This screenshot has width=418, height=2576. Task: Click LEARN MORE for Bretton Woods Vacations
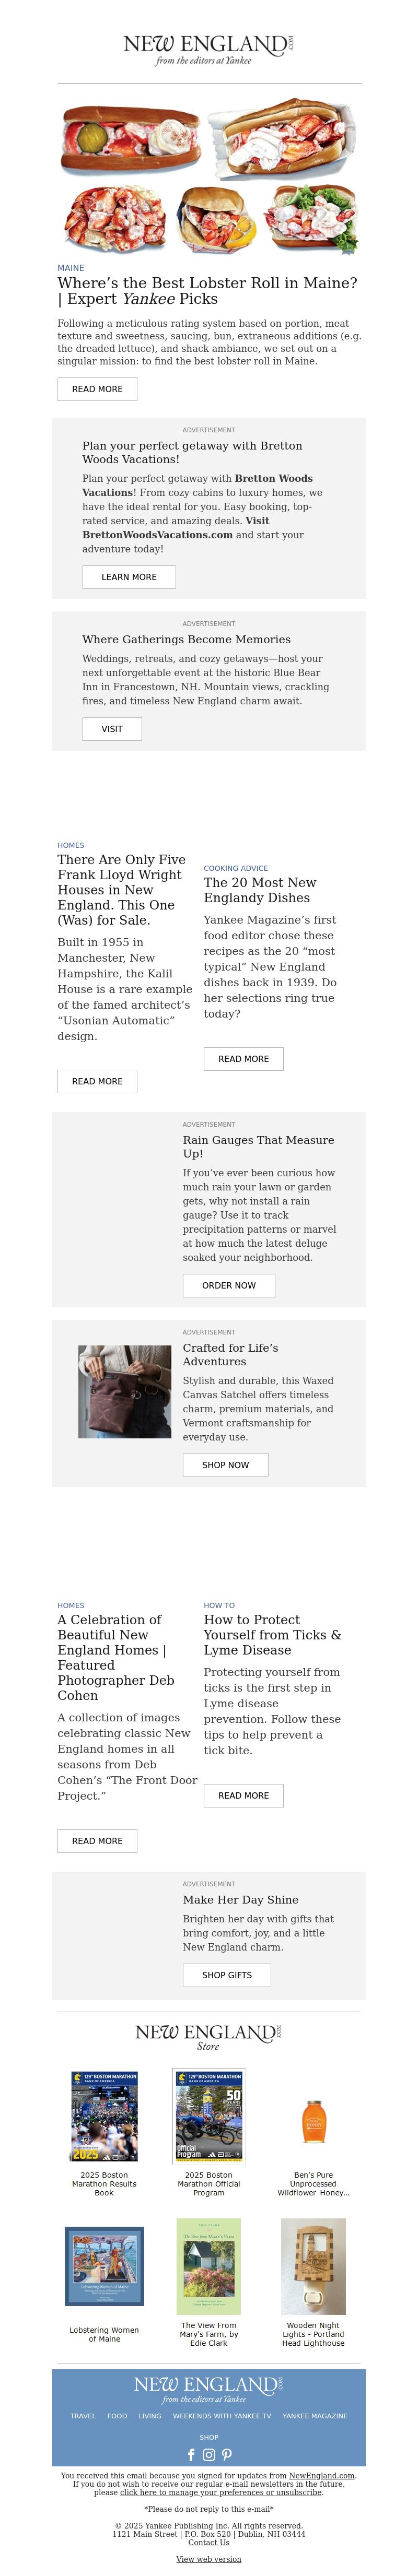click(129, 577)
